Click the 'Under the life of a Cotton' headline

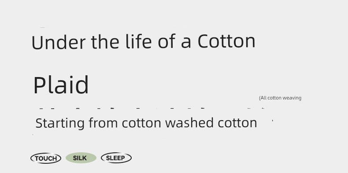point(143,42)
